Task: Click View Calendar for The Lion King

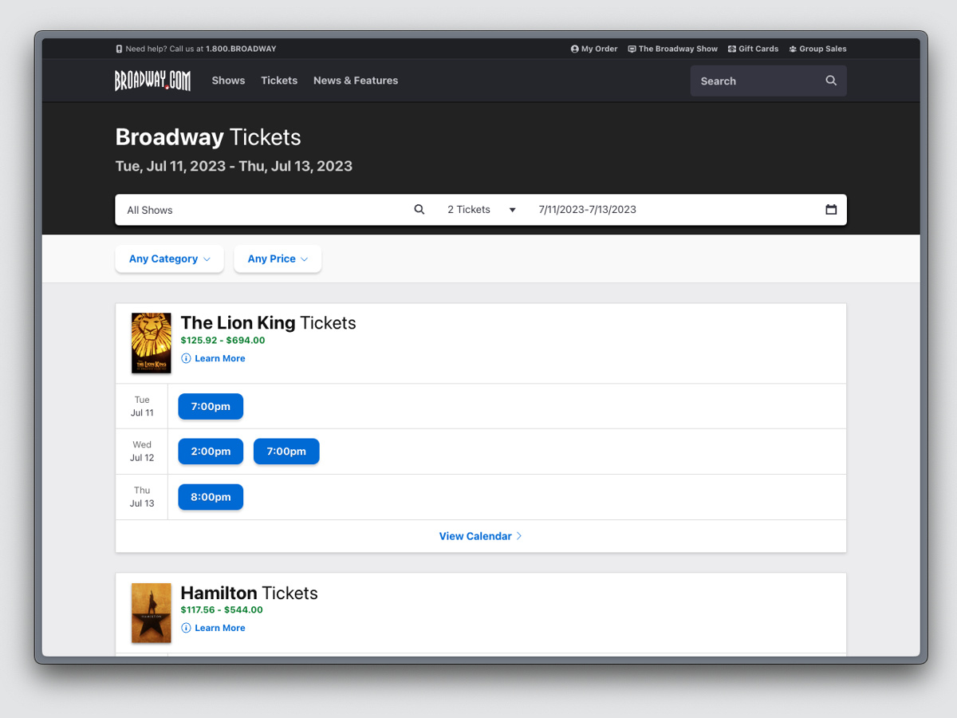Action: point(481,536)
